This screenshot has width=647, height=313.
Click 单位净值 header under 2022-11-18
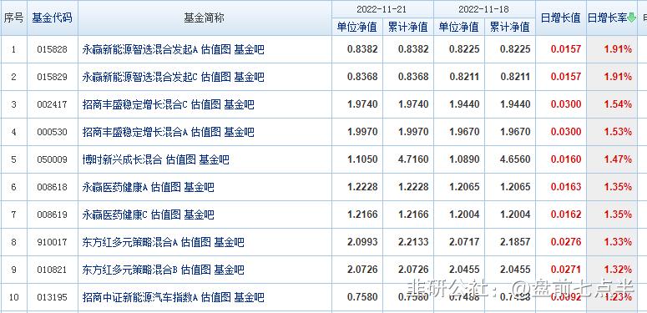click(x=459, y=28)
